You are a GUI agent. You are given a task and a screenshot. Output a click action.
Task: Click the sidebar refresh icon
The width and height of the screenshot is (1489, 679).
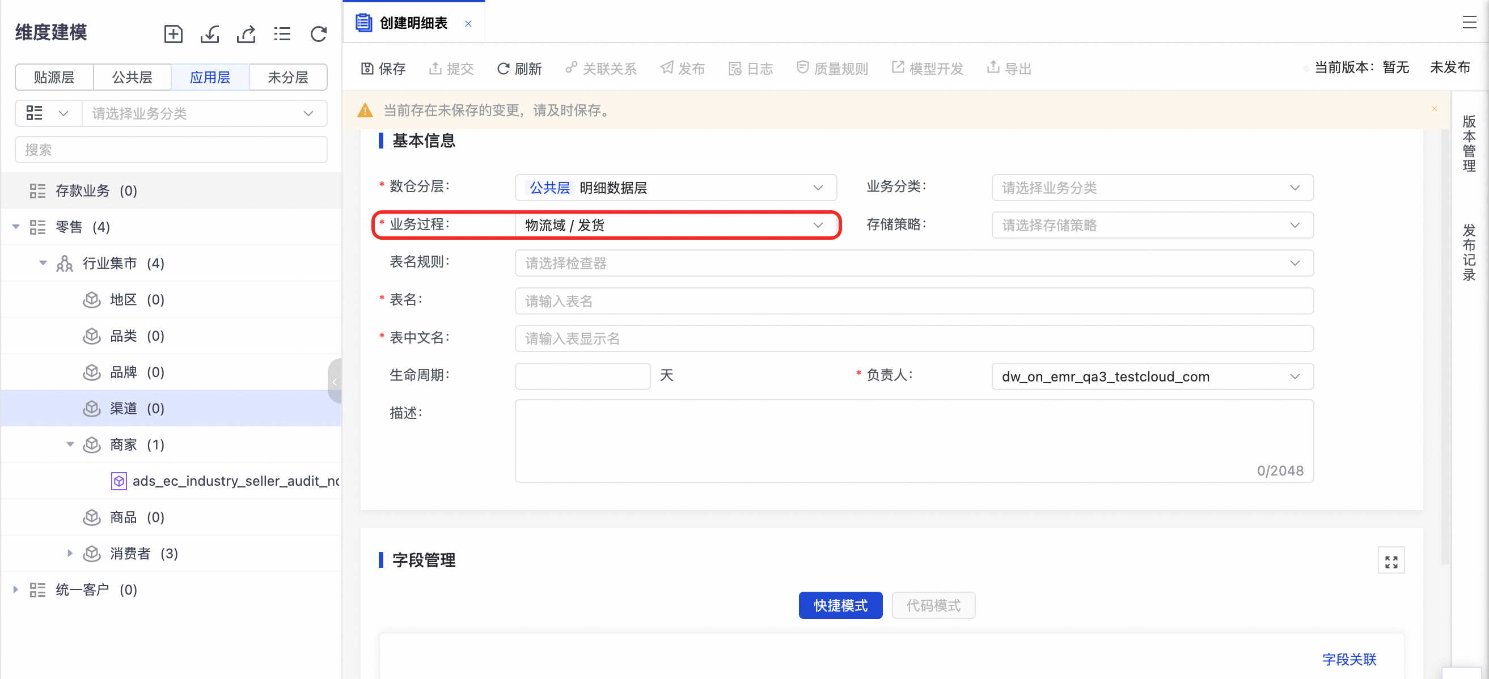click(x=319, y=33)
